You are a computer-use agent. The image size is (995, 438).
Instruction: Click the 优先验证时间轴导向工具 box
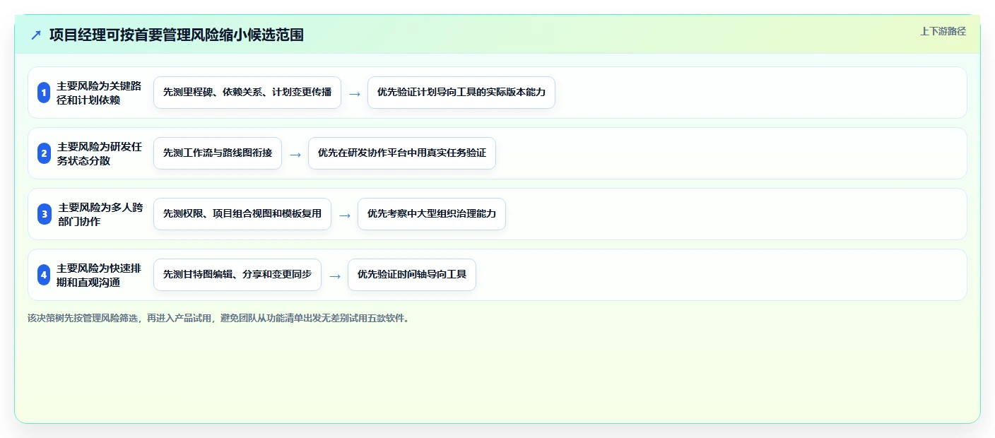tap(412, 275)
